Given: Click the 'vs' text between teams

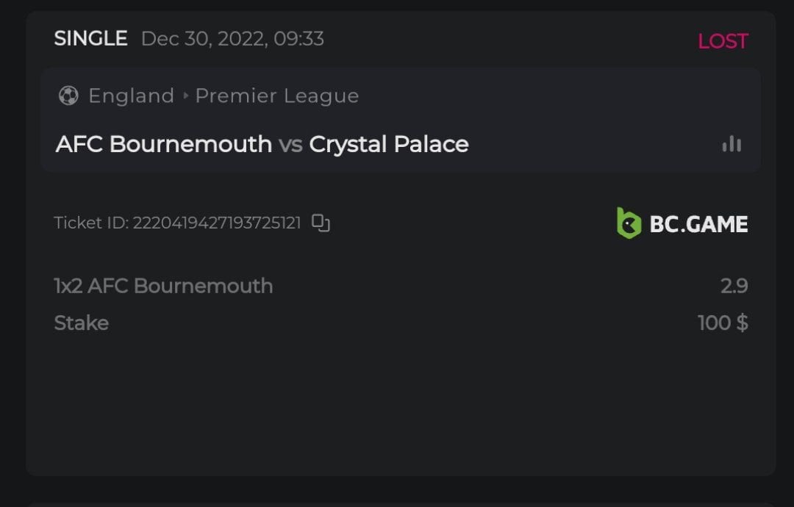Looking at the screenshot, I should 290,145.
